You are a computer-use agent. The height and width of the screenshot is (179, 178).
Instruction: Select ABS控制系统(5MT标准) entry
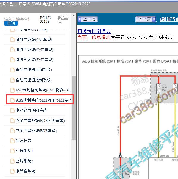click(x=43, y=100)
